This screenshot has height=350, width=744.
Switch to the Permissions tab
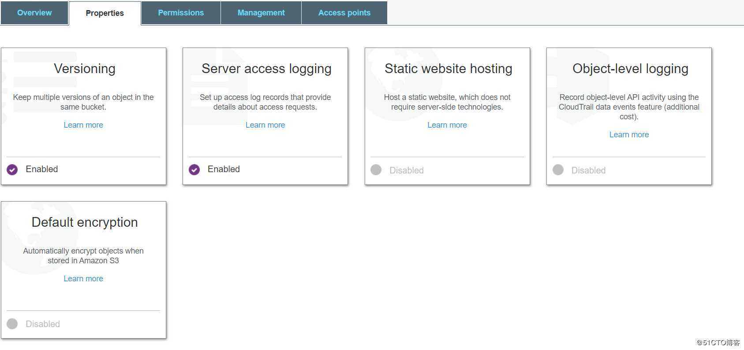(181, 13)
